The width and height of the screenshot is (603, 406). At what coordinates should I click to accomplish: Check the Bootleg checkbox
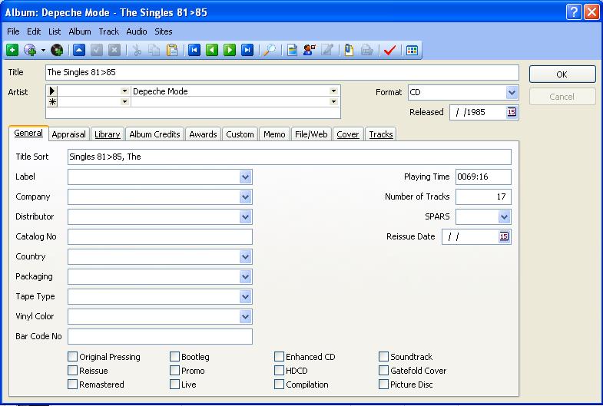pos(174,356)
